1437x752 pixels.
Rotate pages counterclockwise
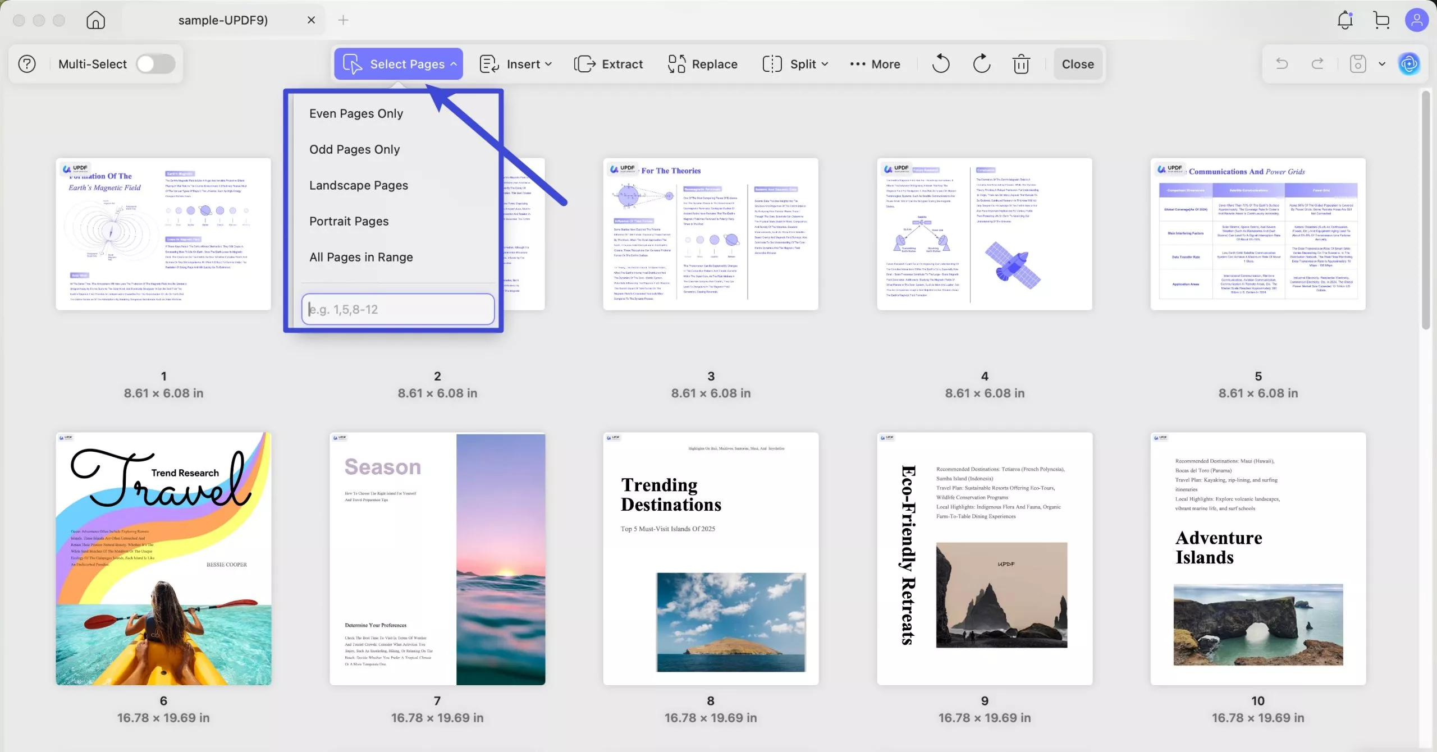(x=941, y=64)
